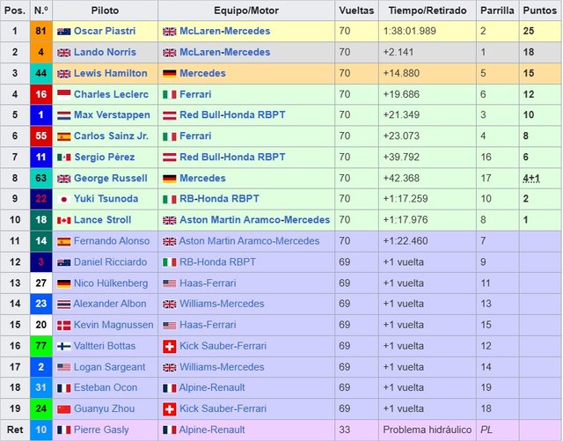This screenshot has width=563, height=441.
Task: Open the Pierre Gasly driver link
Action: [x=101, y=430]
